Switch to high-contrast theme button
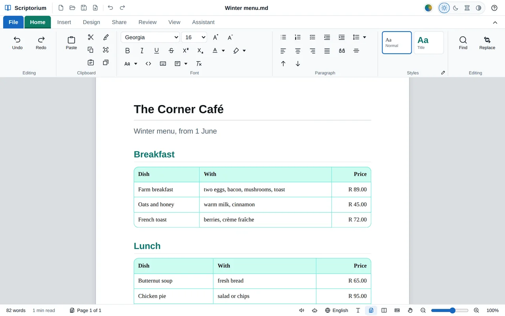This screenshot has width=505, height=316. pyautogui.click(x=479, y=8)
